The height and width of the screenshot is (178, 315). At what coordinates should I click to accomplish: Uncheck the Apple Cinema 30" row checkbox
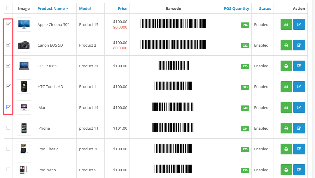(x=8, y=24)
